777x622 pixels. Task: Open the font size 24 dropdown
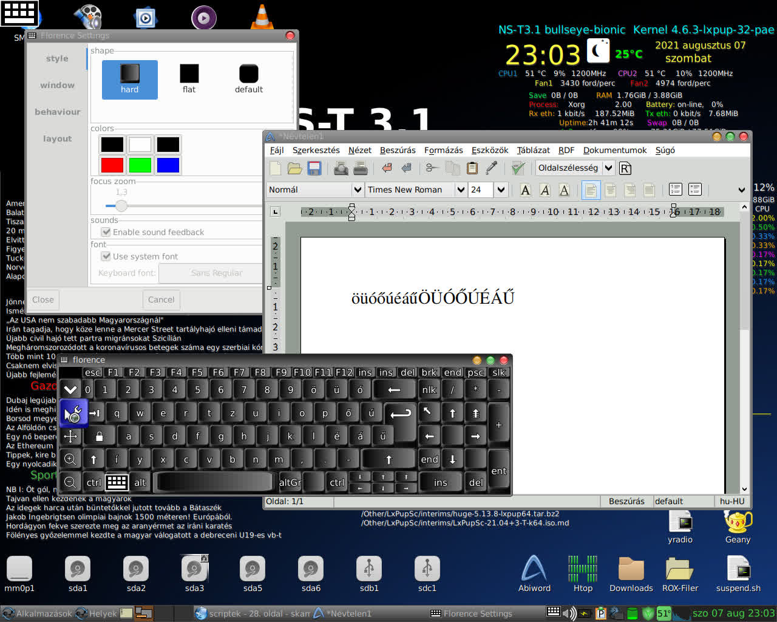point(501,190)
